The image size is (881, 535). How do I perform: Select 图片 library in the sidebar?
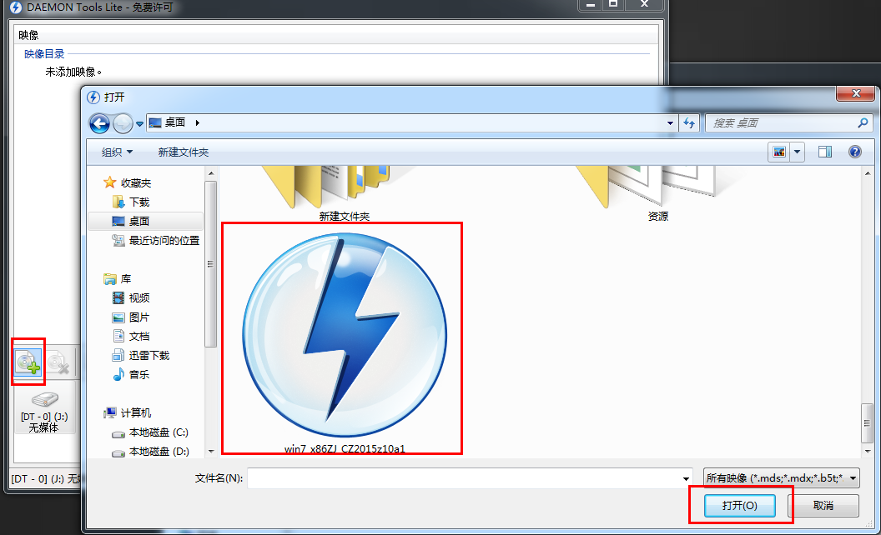point(136,317)
